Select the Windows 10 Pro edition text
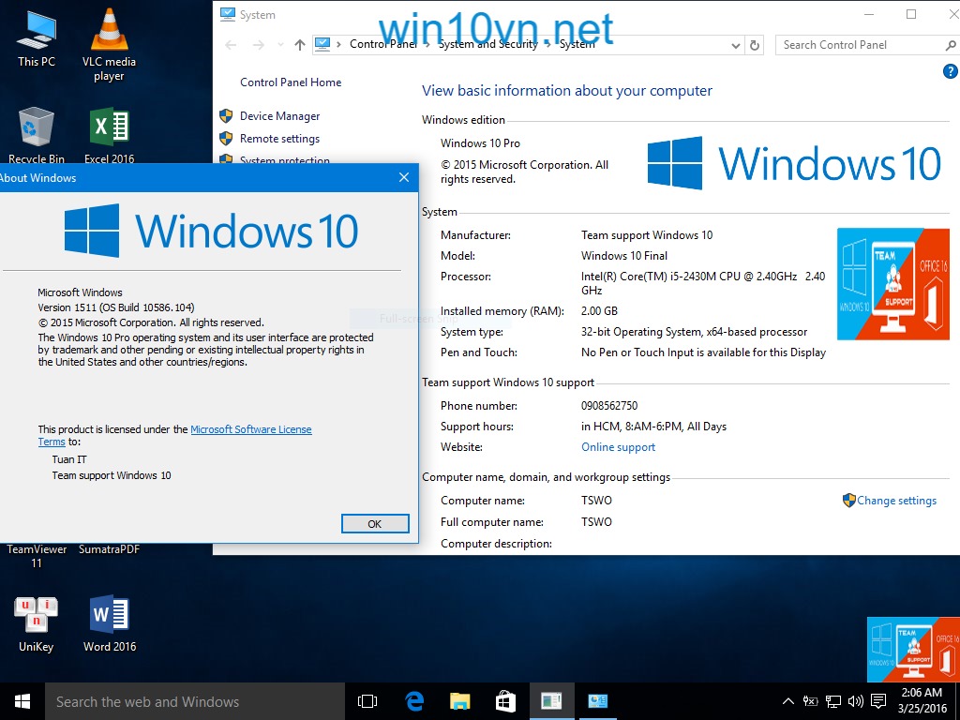The image size is (960, 720). tap(480, 143)
